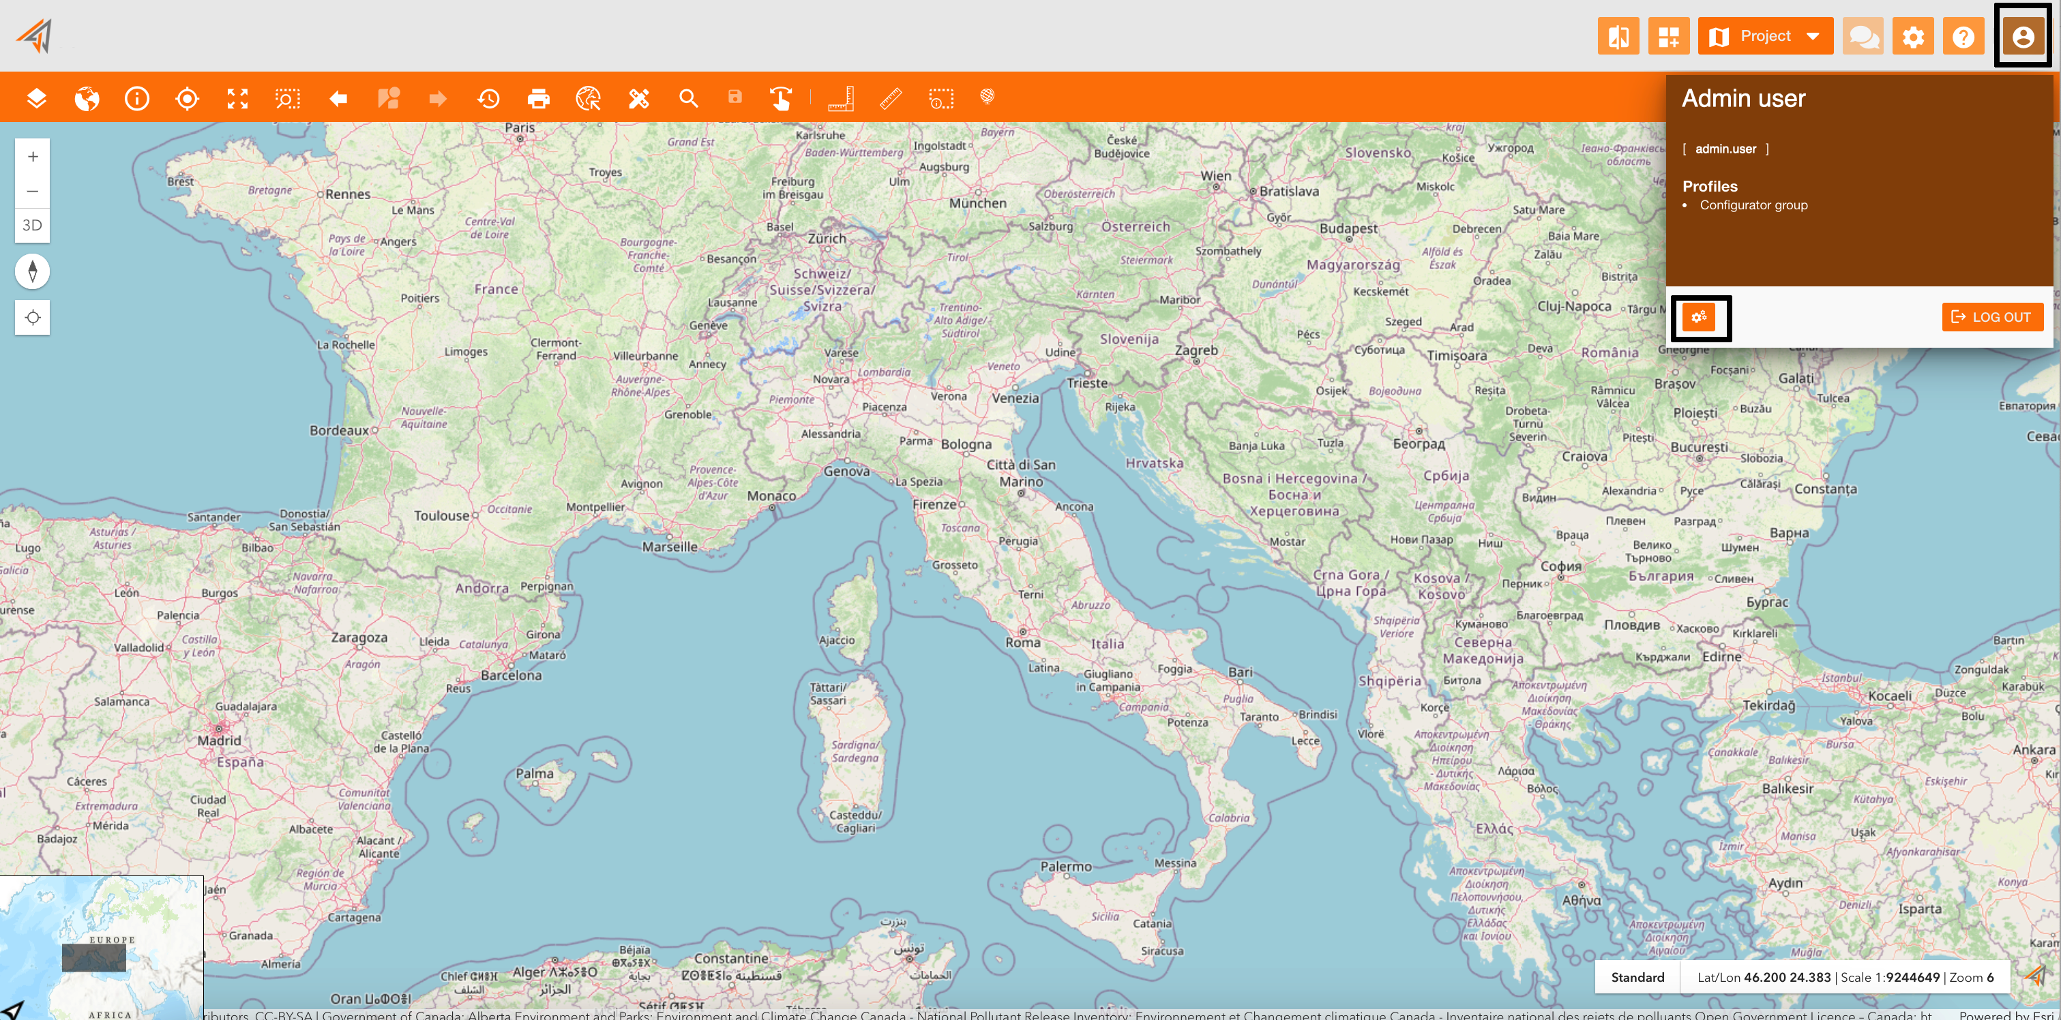Click the Configurator group profile entry
The width and height of the screenshot is (2061, 1020).
tap(1753, 205)
